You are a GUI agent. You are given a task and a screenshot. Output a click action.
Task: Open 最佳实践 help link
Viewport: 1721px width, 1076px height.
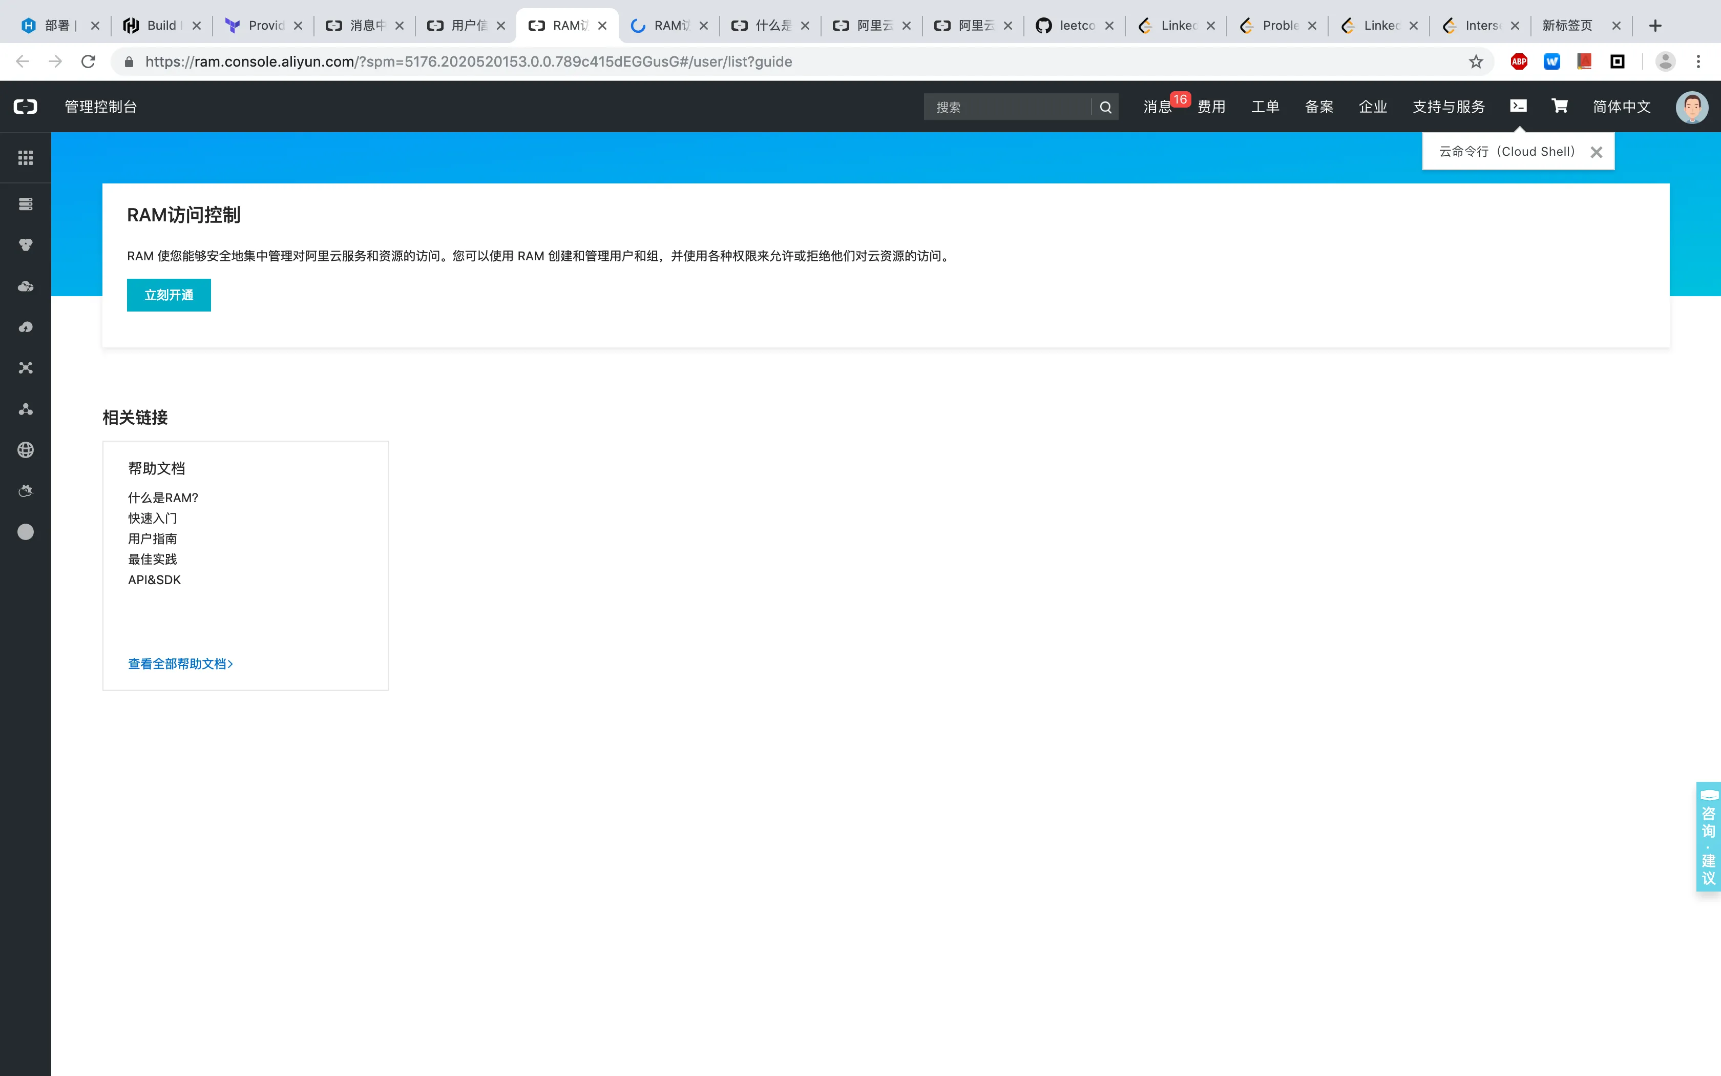(x=152, y=560)
